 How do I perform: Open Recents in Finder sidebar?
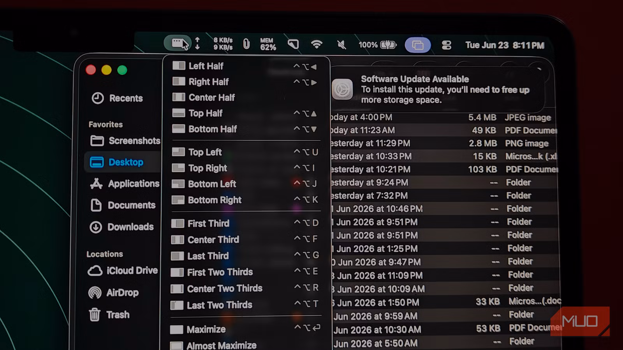point(117,98)
